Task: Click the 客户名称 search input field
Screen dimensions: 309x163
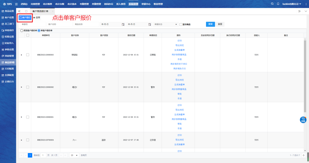Action: 60,24
